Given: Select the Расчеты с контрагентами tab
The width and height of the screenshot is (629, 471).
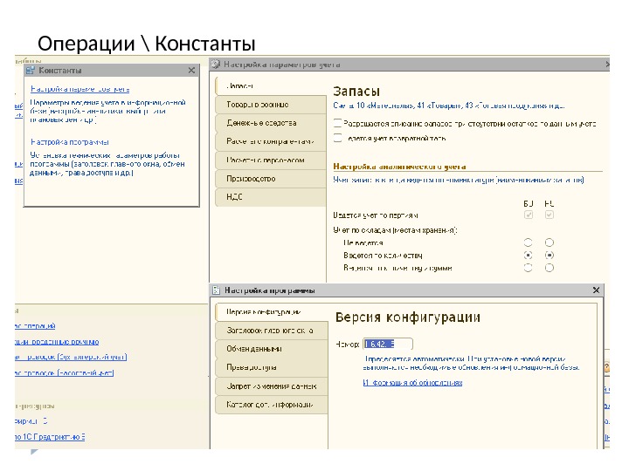Looking at the screenshot, I should point(271,141).
